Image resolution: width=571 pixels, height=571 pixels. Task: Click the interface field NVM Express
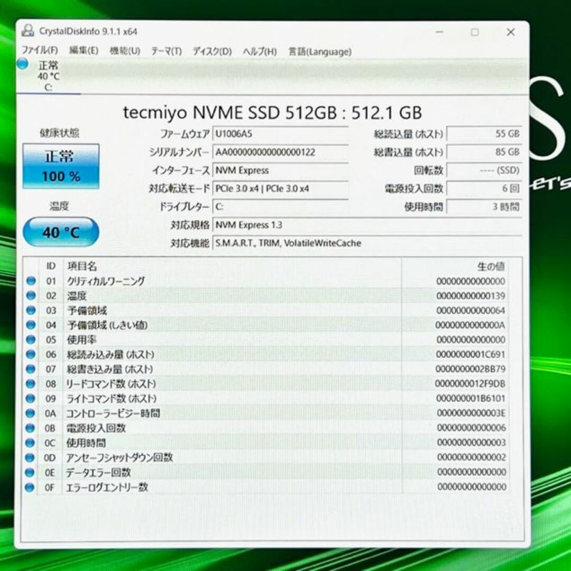tap(280, 170)
